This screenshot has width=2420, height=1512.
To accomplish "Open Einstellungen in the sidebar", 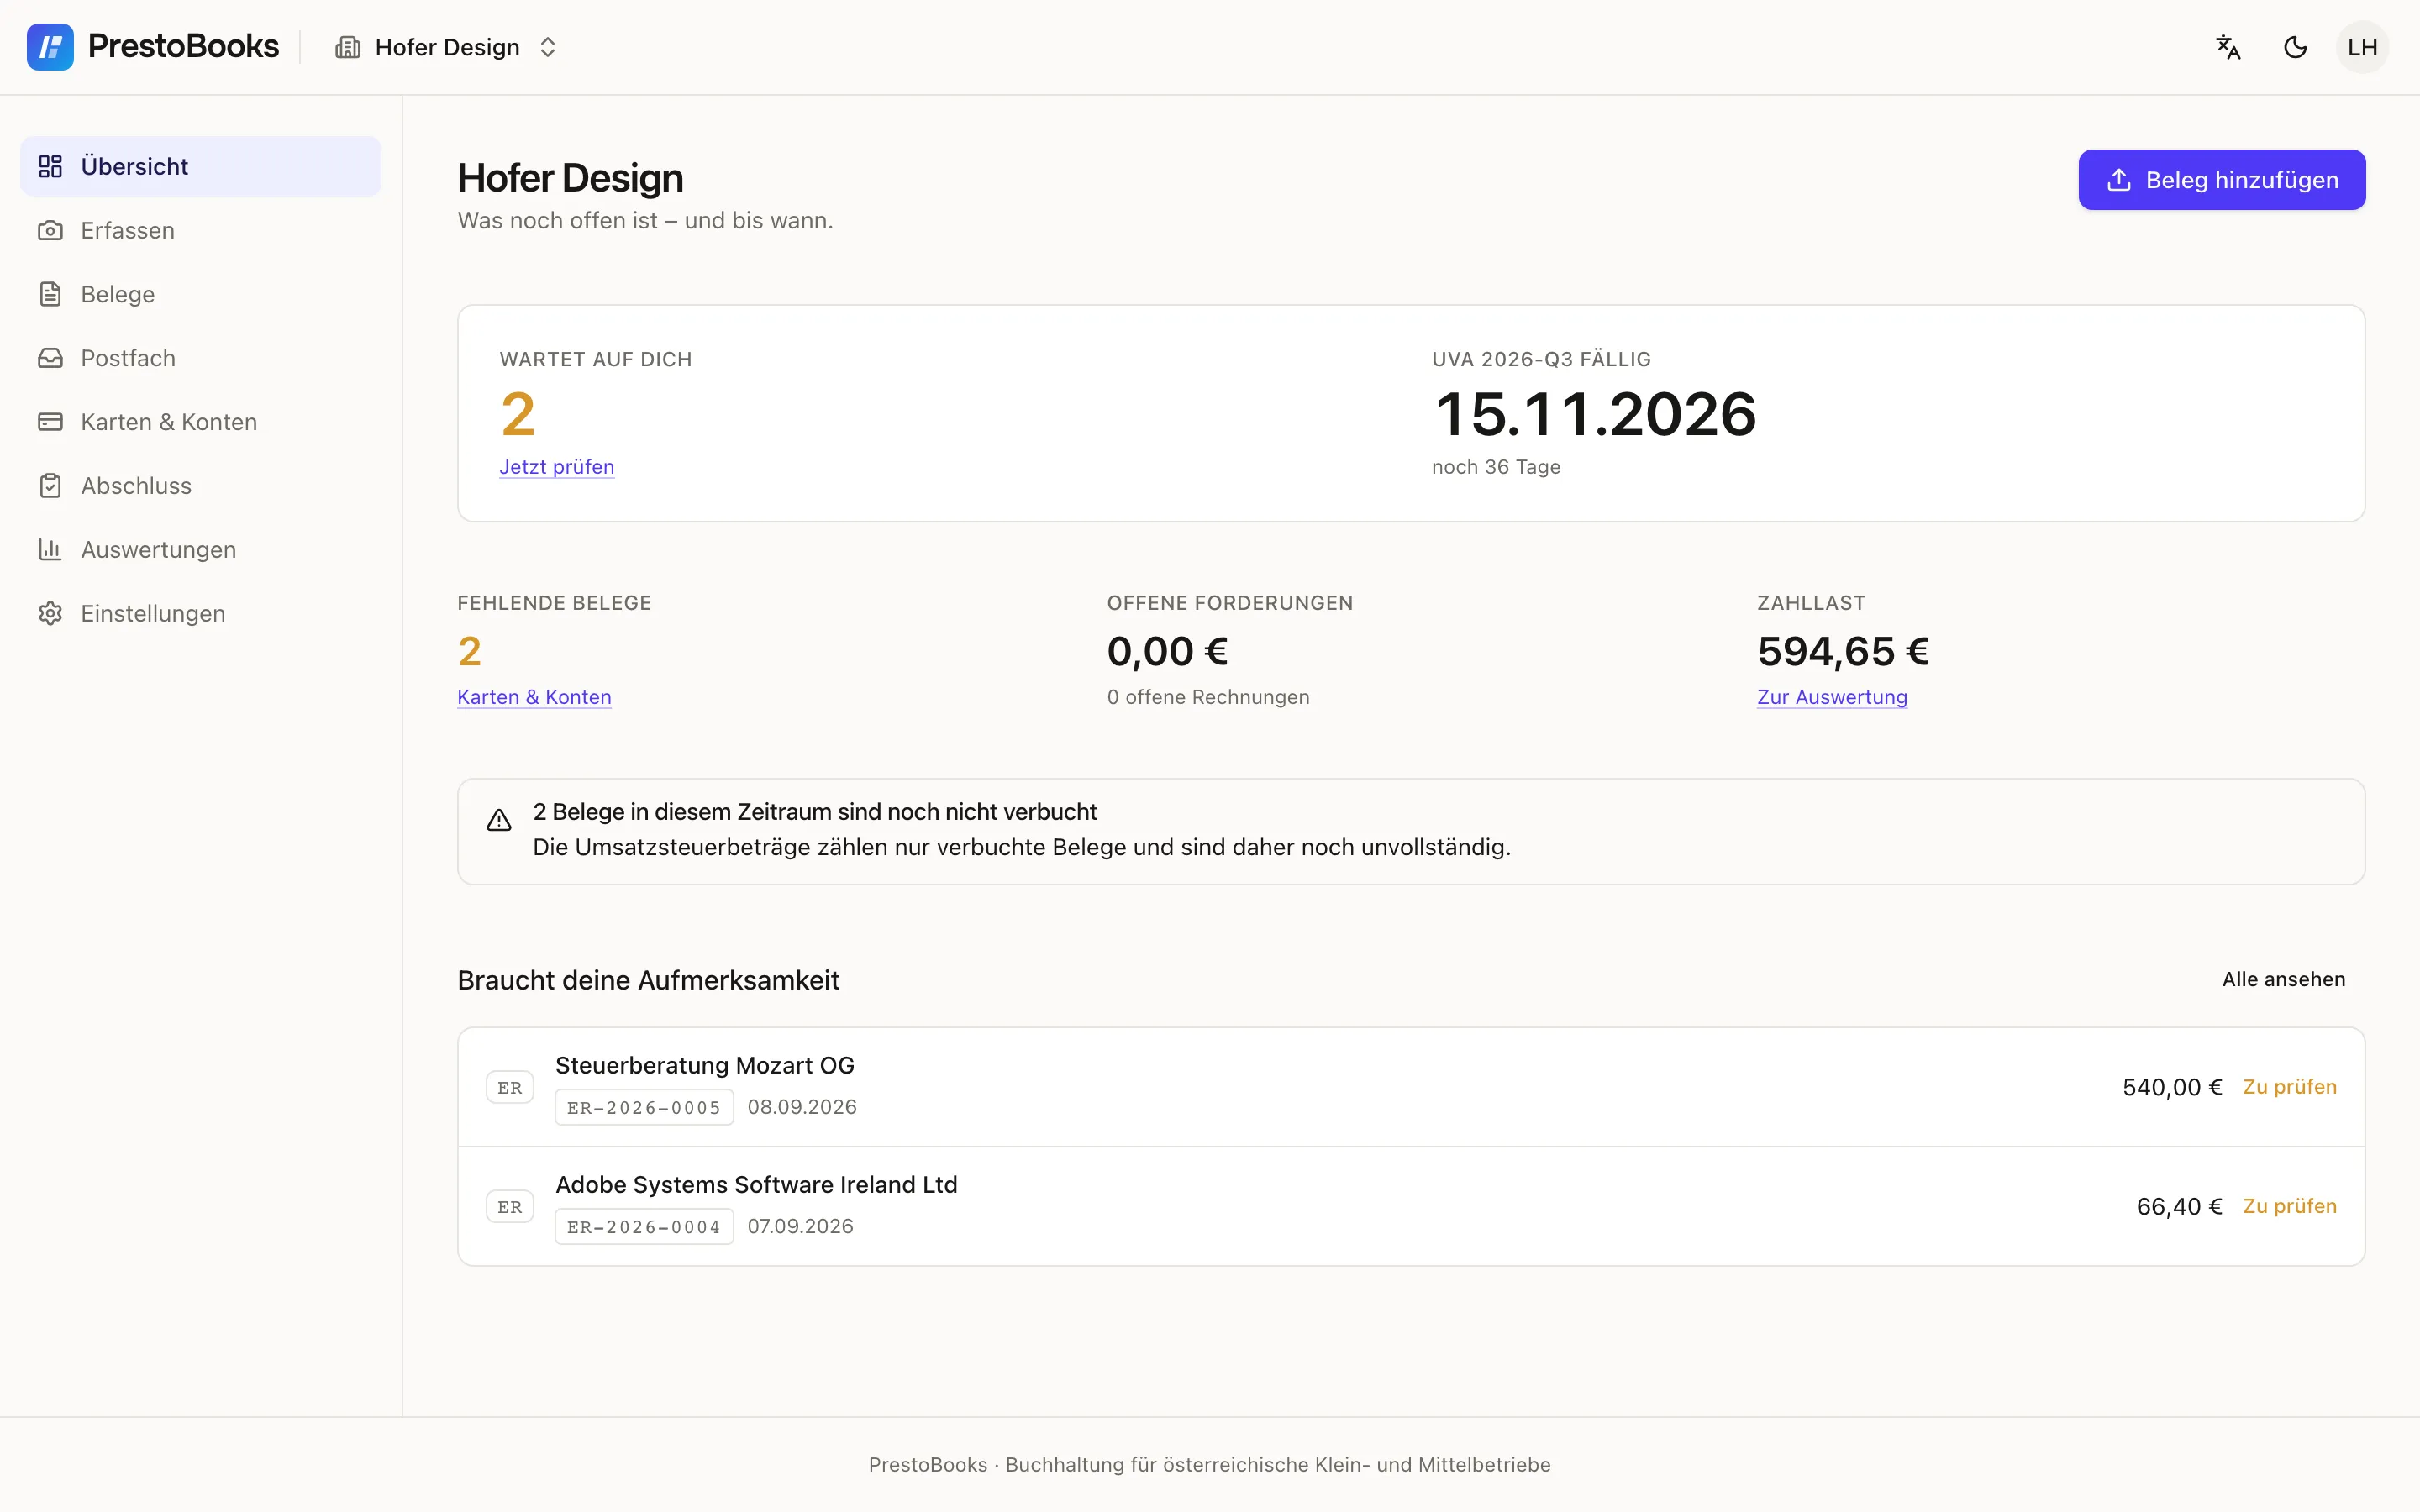I will pos(200,613).
